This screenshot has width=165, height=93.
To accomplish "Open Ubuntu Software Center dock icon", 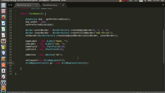I will pyautogui.click(x=3, y=65).
